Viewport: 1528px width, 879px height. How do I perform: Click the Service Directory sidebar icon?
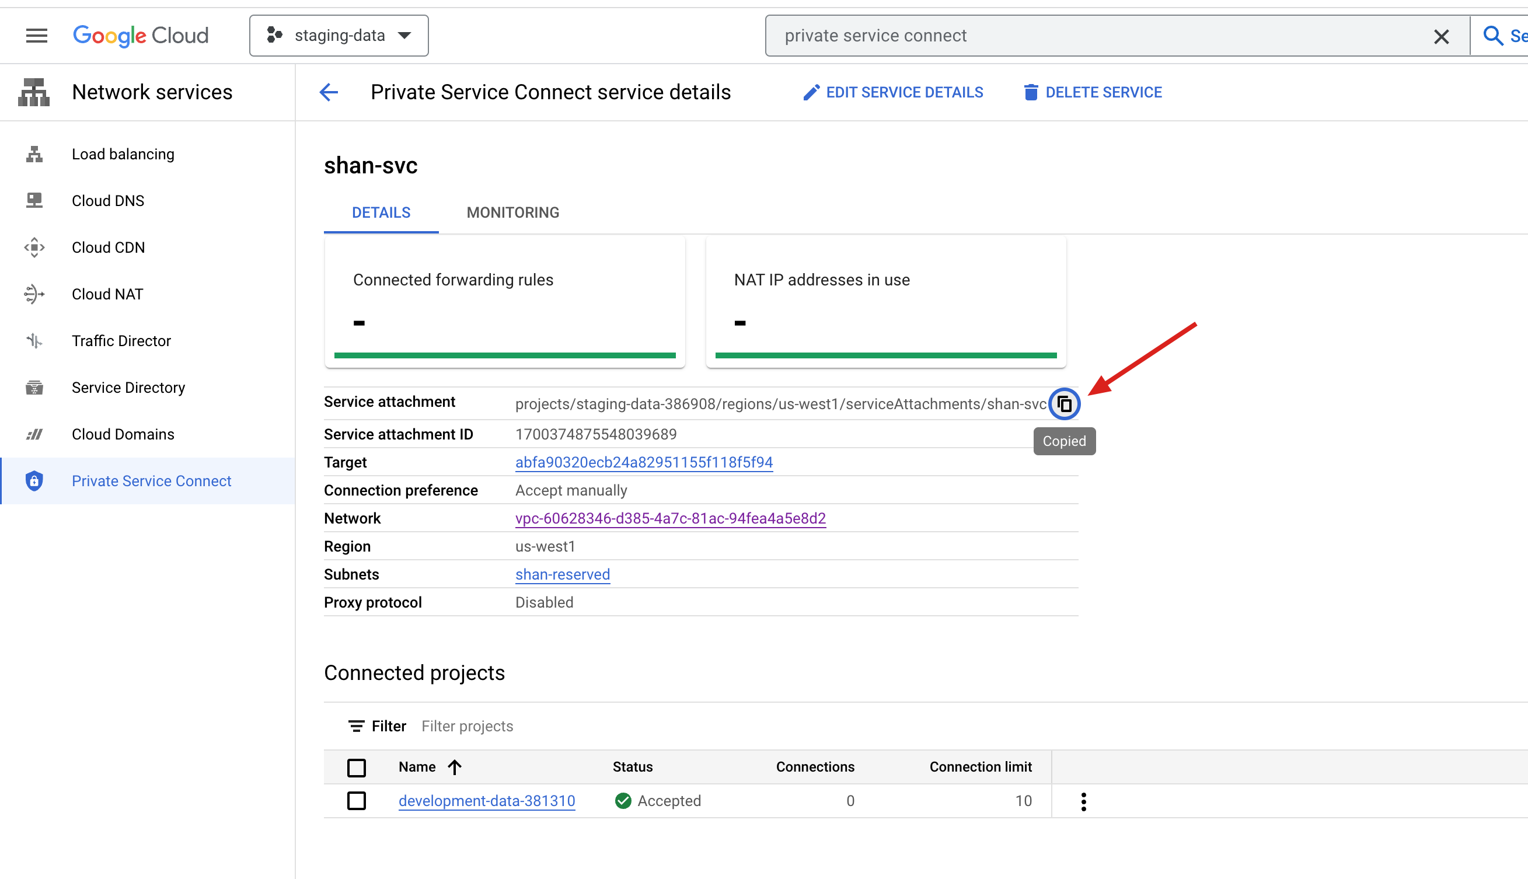[x=34, y=388]
